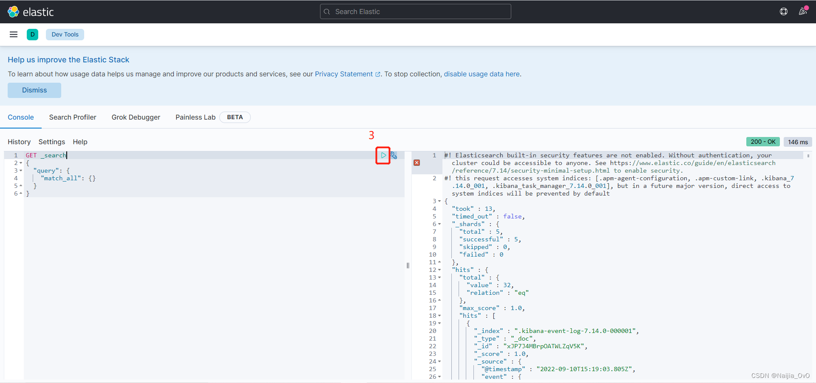The width and height of the screenshot is (816, 383).
Task: Open console History
Action: coord(19,142)
